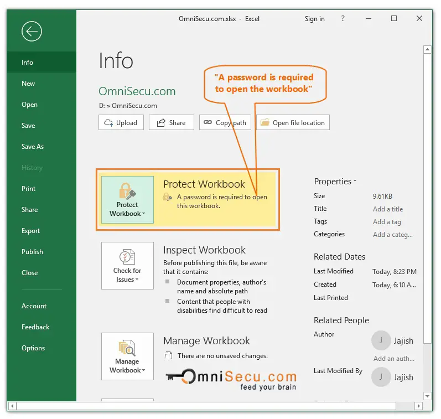Screen dimensions: 441x419
Task: Click the D: » OmniSecu.com path text
Action: coord(128,106)
